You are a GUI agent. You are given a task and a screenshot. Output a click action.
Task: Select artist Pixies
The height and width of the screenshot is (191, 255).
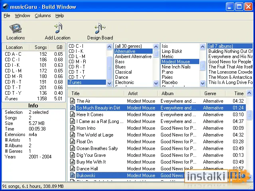point(180,77)
